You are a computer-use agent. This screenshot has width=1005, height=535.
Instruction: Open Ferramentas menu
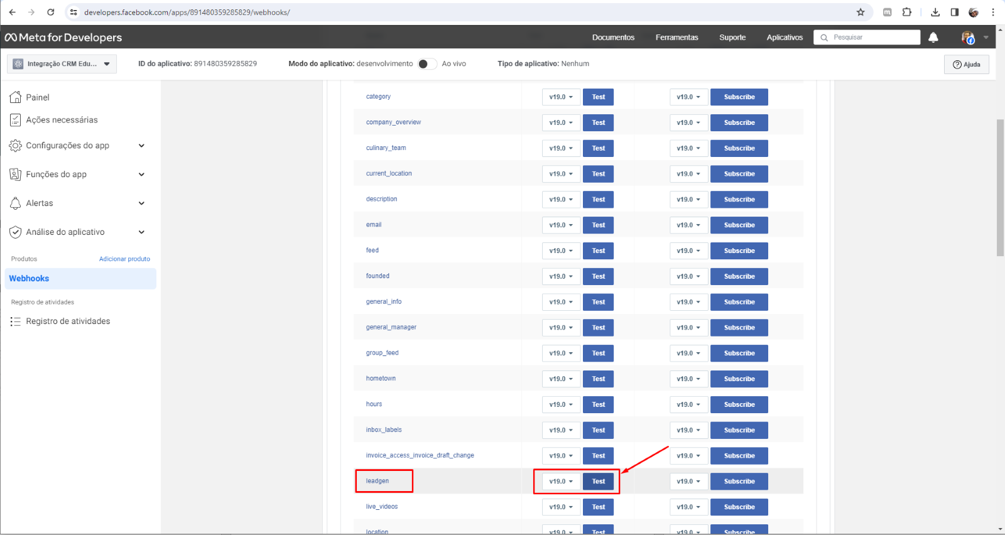(x=676, y=38)
